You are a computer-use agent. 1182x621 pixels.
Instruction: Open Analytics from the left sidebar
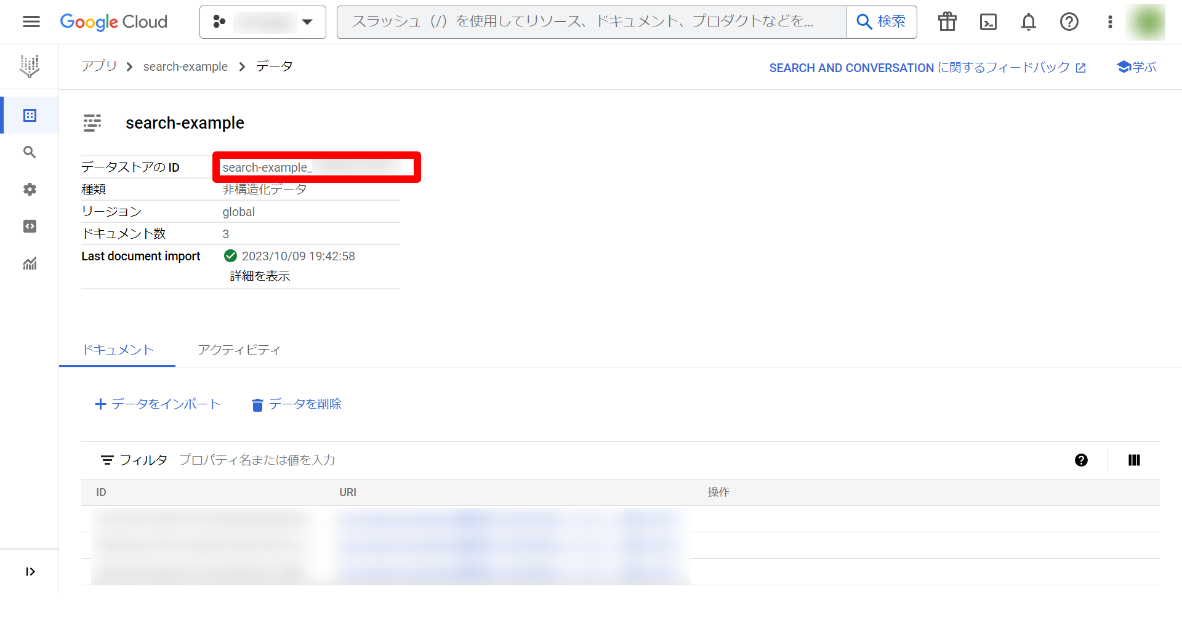pyautogui.click(x=29, y=263)
